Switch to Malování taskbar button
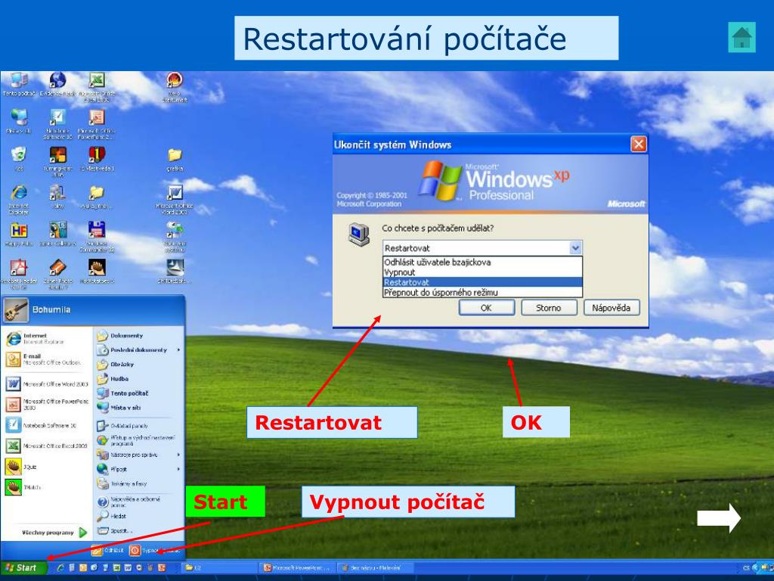This screenshot has width=774, height=581. click(375, 568)
